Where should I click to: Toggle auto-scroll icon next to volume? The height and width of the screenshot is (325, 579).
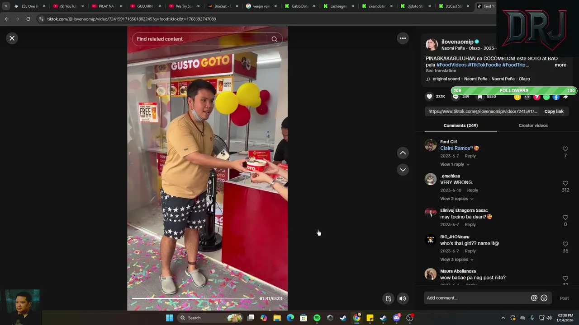388,298
